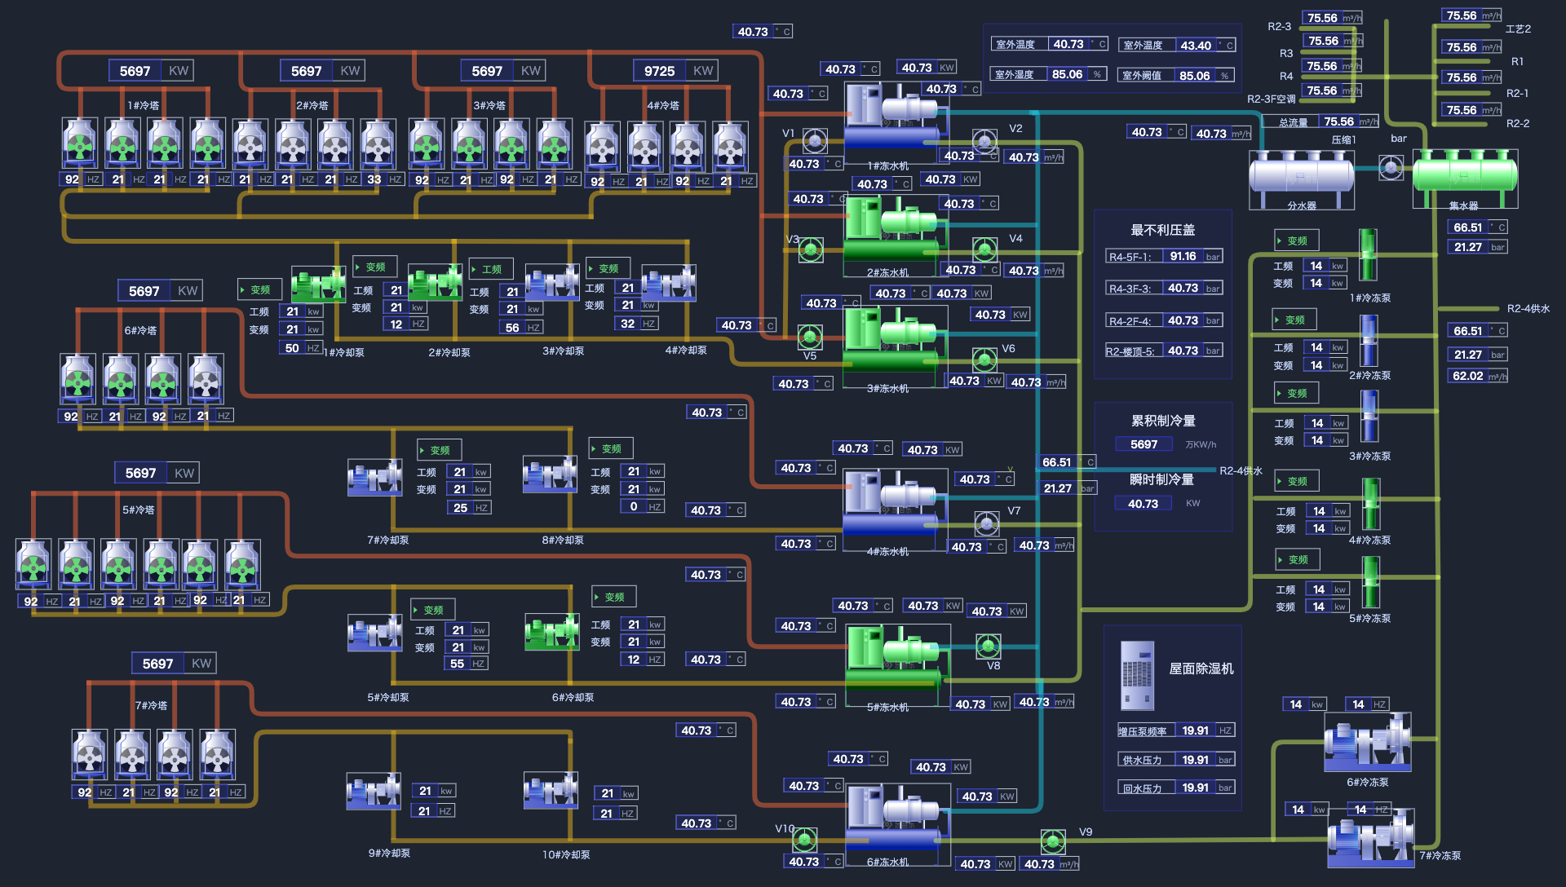
Task: Toggle valve V9 near 6#冻水机
Action: point(1052,841)
